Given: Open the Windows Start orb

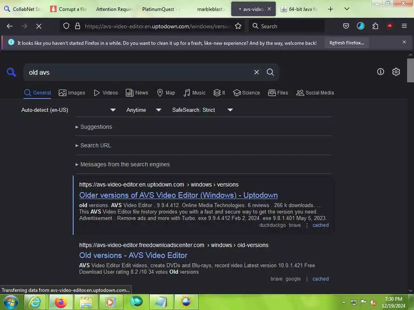Looking at the screenshot, I should (11, 302).
